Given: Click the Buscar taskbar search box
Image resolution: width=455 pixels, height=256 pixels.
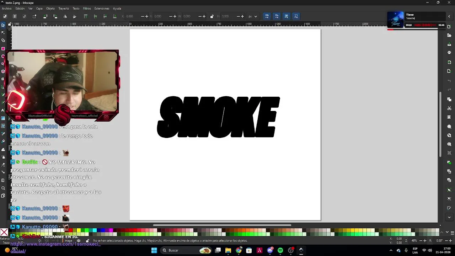Looking at the screenshot, I should pyautogui.click(x=187, y=250).
